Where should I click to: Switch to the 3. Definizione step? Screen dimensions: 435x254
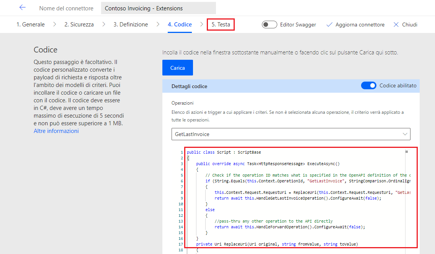pyautogui.click(x=131, y=25)
